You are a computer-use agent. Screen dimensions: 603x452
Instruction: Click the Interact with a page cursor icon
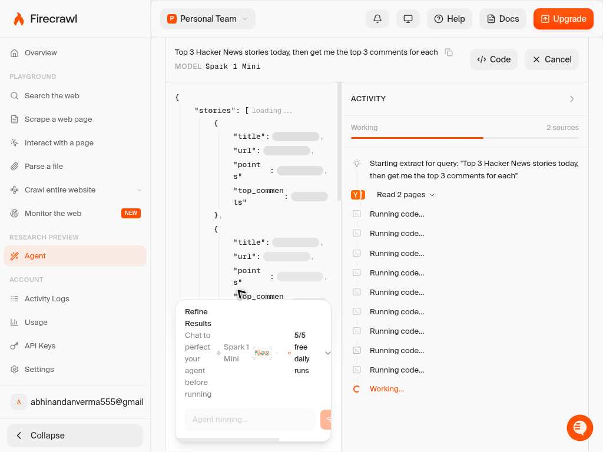14,142
